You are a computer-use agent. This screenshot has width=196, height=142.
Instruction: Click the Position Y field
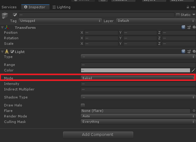(140, 33)
